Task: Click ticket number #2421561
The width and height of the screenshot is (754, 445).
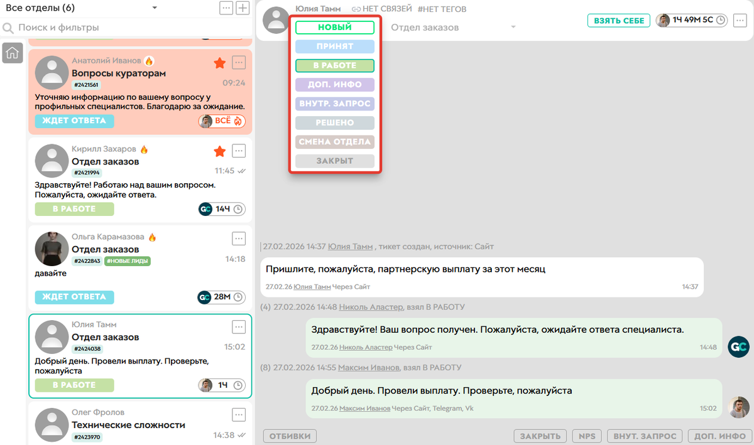Action: tap(86, 85)
